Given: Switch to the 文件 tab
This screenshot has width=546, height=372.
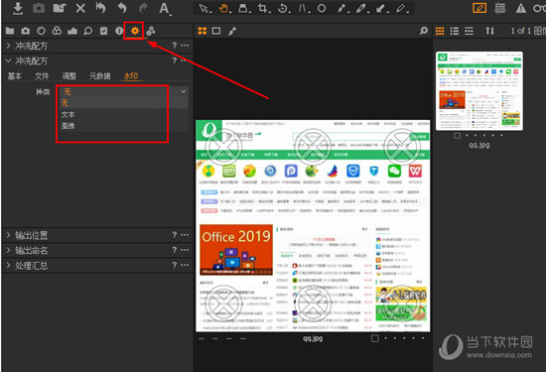Looking at the screenshot, I should (42, 75).
